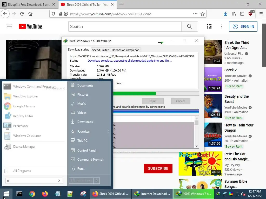Viewport: 266px width, 199px height.
Task: Open Shrek the Third video title
Action: tap(237, 45)
